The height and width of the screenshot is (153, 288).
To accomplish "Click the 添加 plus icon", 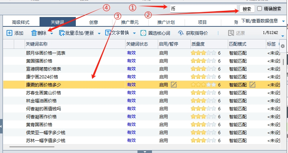I will [x=9, y=33].
